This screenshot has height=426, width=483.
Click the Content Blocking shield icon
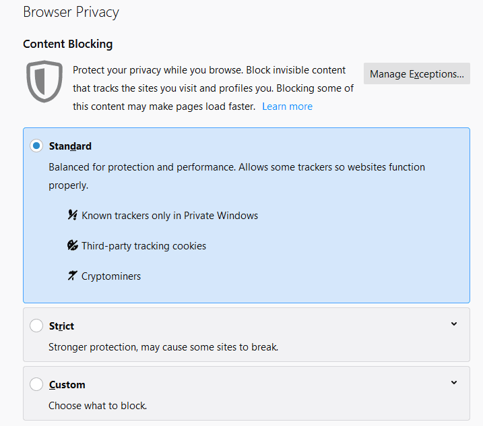pos(44,82)
